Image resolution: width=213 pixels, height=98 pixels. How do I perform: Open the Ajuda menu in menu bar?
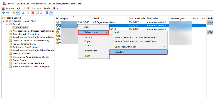56,8
